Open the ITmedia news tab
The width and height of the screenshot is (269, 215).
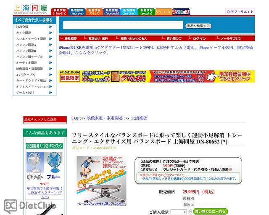[x=60, y=12]
